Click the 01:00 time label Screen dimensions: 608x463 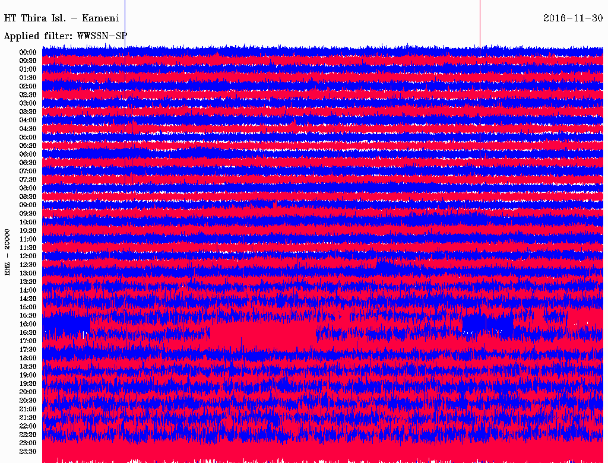[x=28, y=69]
